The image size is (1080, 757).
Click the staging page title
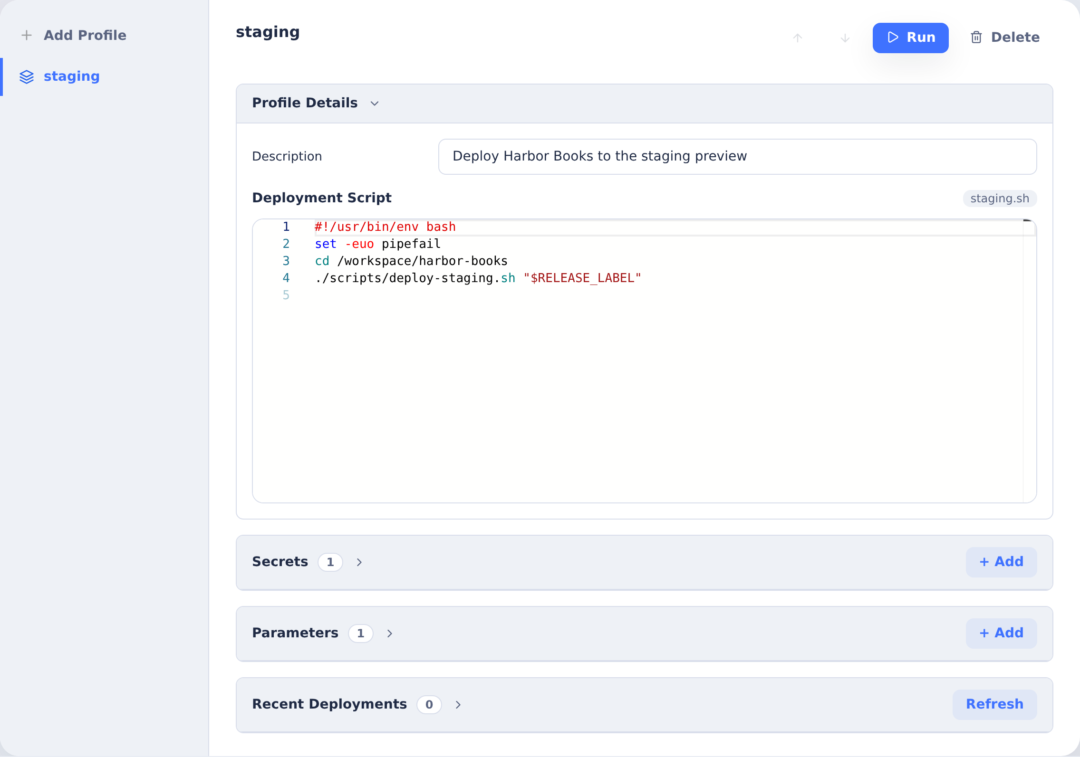(x=268, y=32)
